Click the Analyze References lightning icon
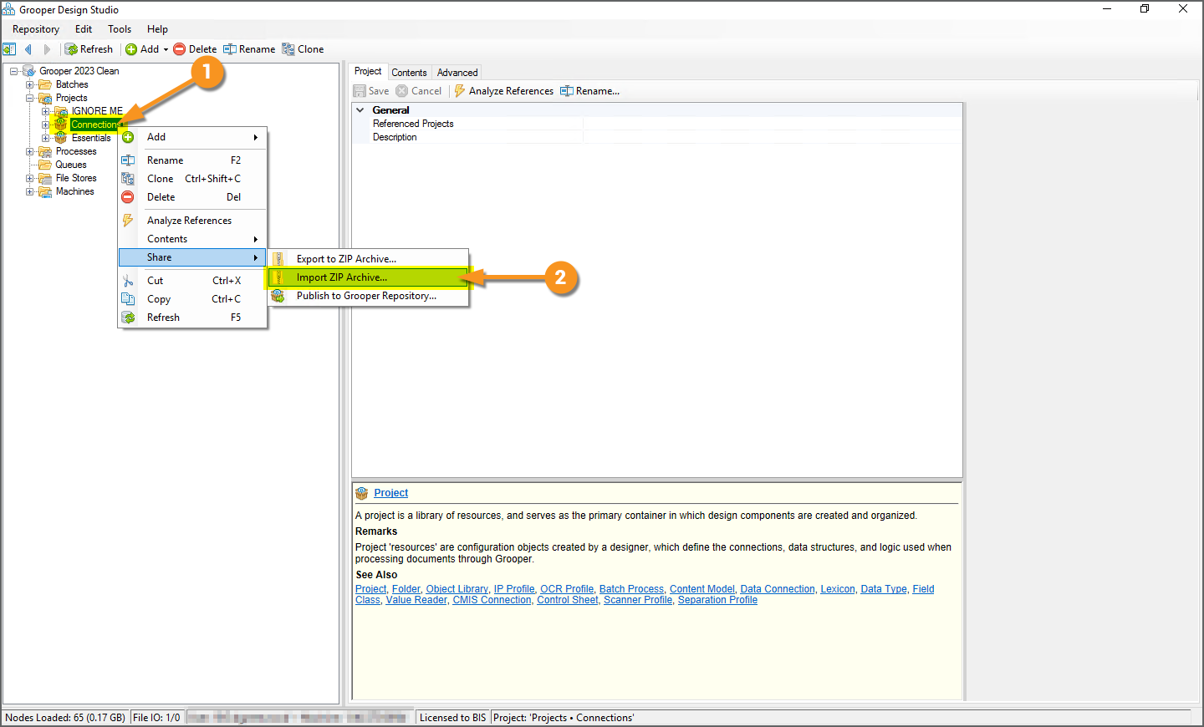Image resolution: width=1204 pixels, height=727 pixels. pos(460,91)
